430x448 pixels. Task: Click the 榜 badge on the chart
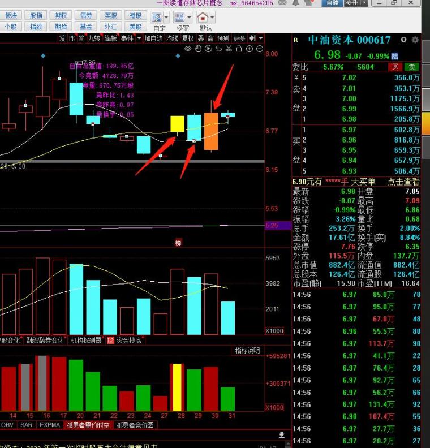178,243
